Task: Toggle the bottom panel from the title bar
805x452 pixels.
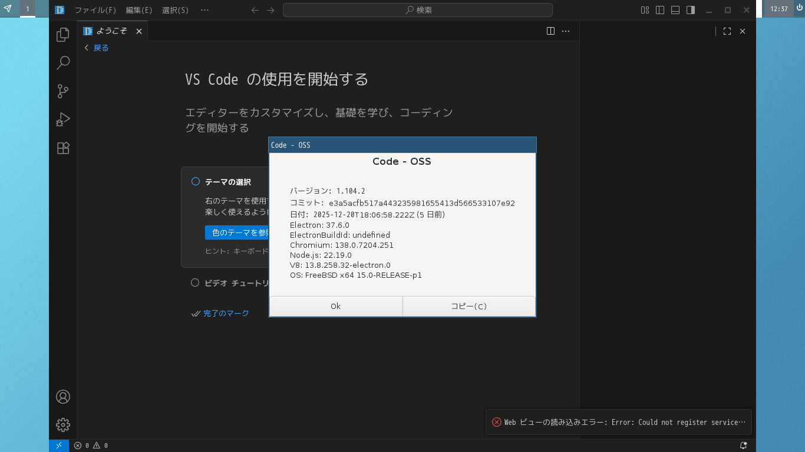Action: (x=675, y=10)
